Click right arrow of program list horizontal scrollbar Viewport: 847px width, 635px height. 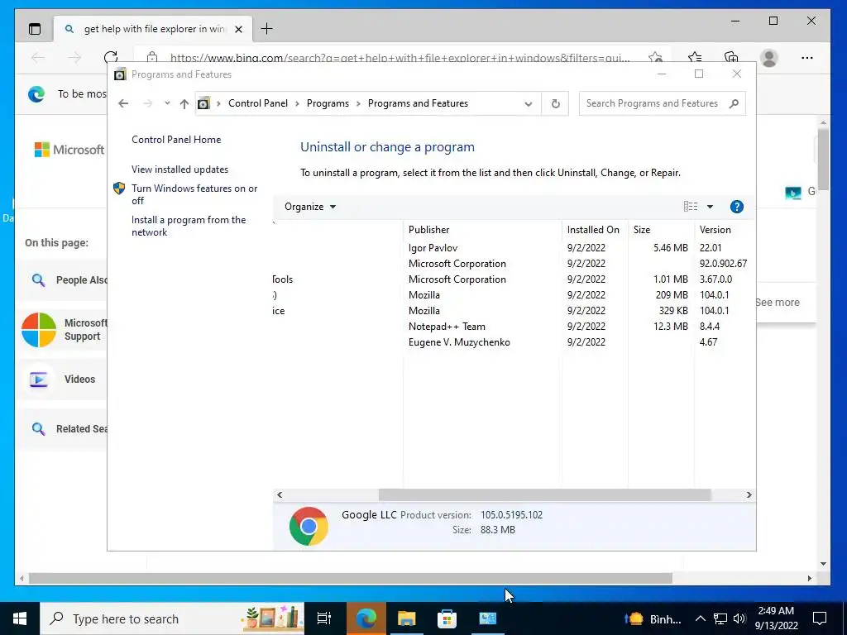pos(749,494)
